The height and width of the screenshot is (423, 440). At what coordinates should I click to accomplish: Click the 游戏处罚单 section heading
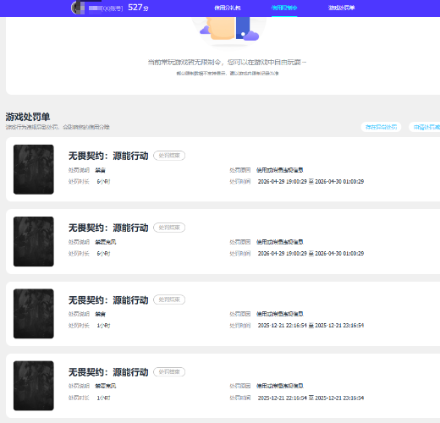pos(28,117)
